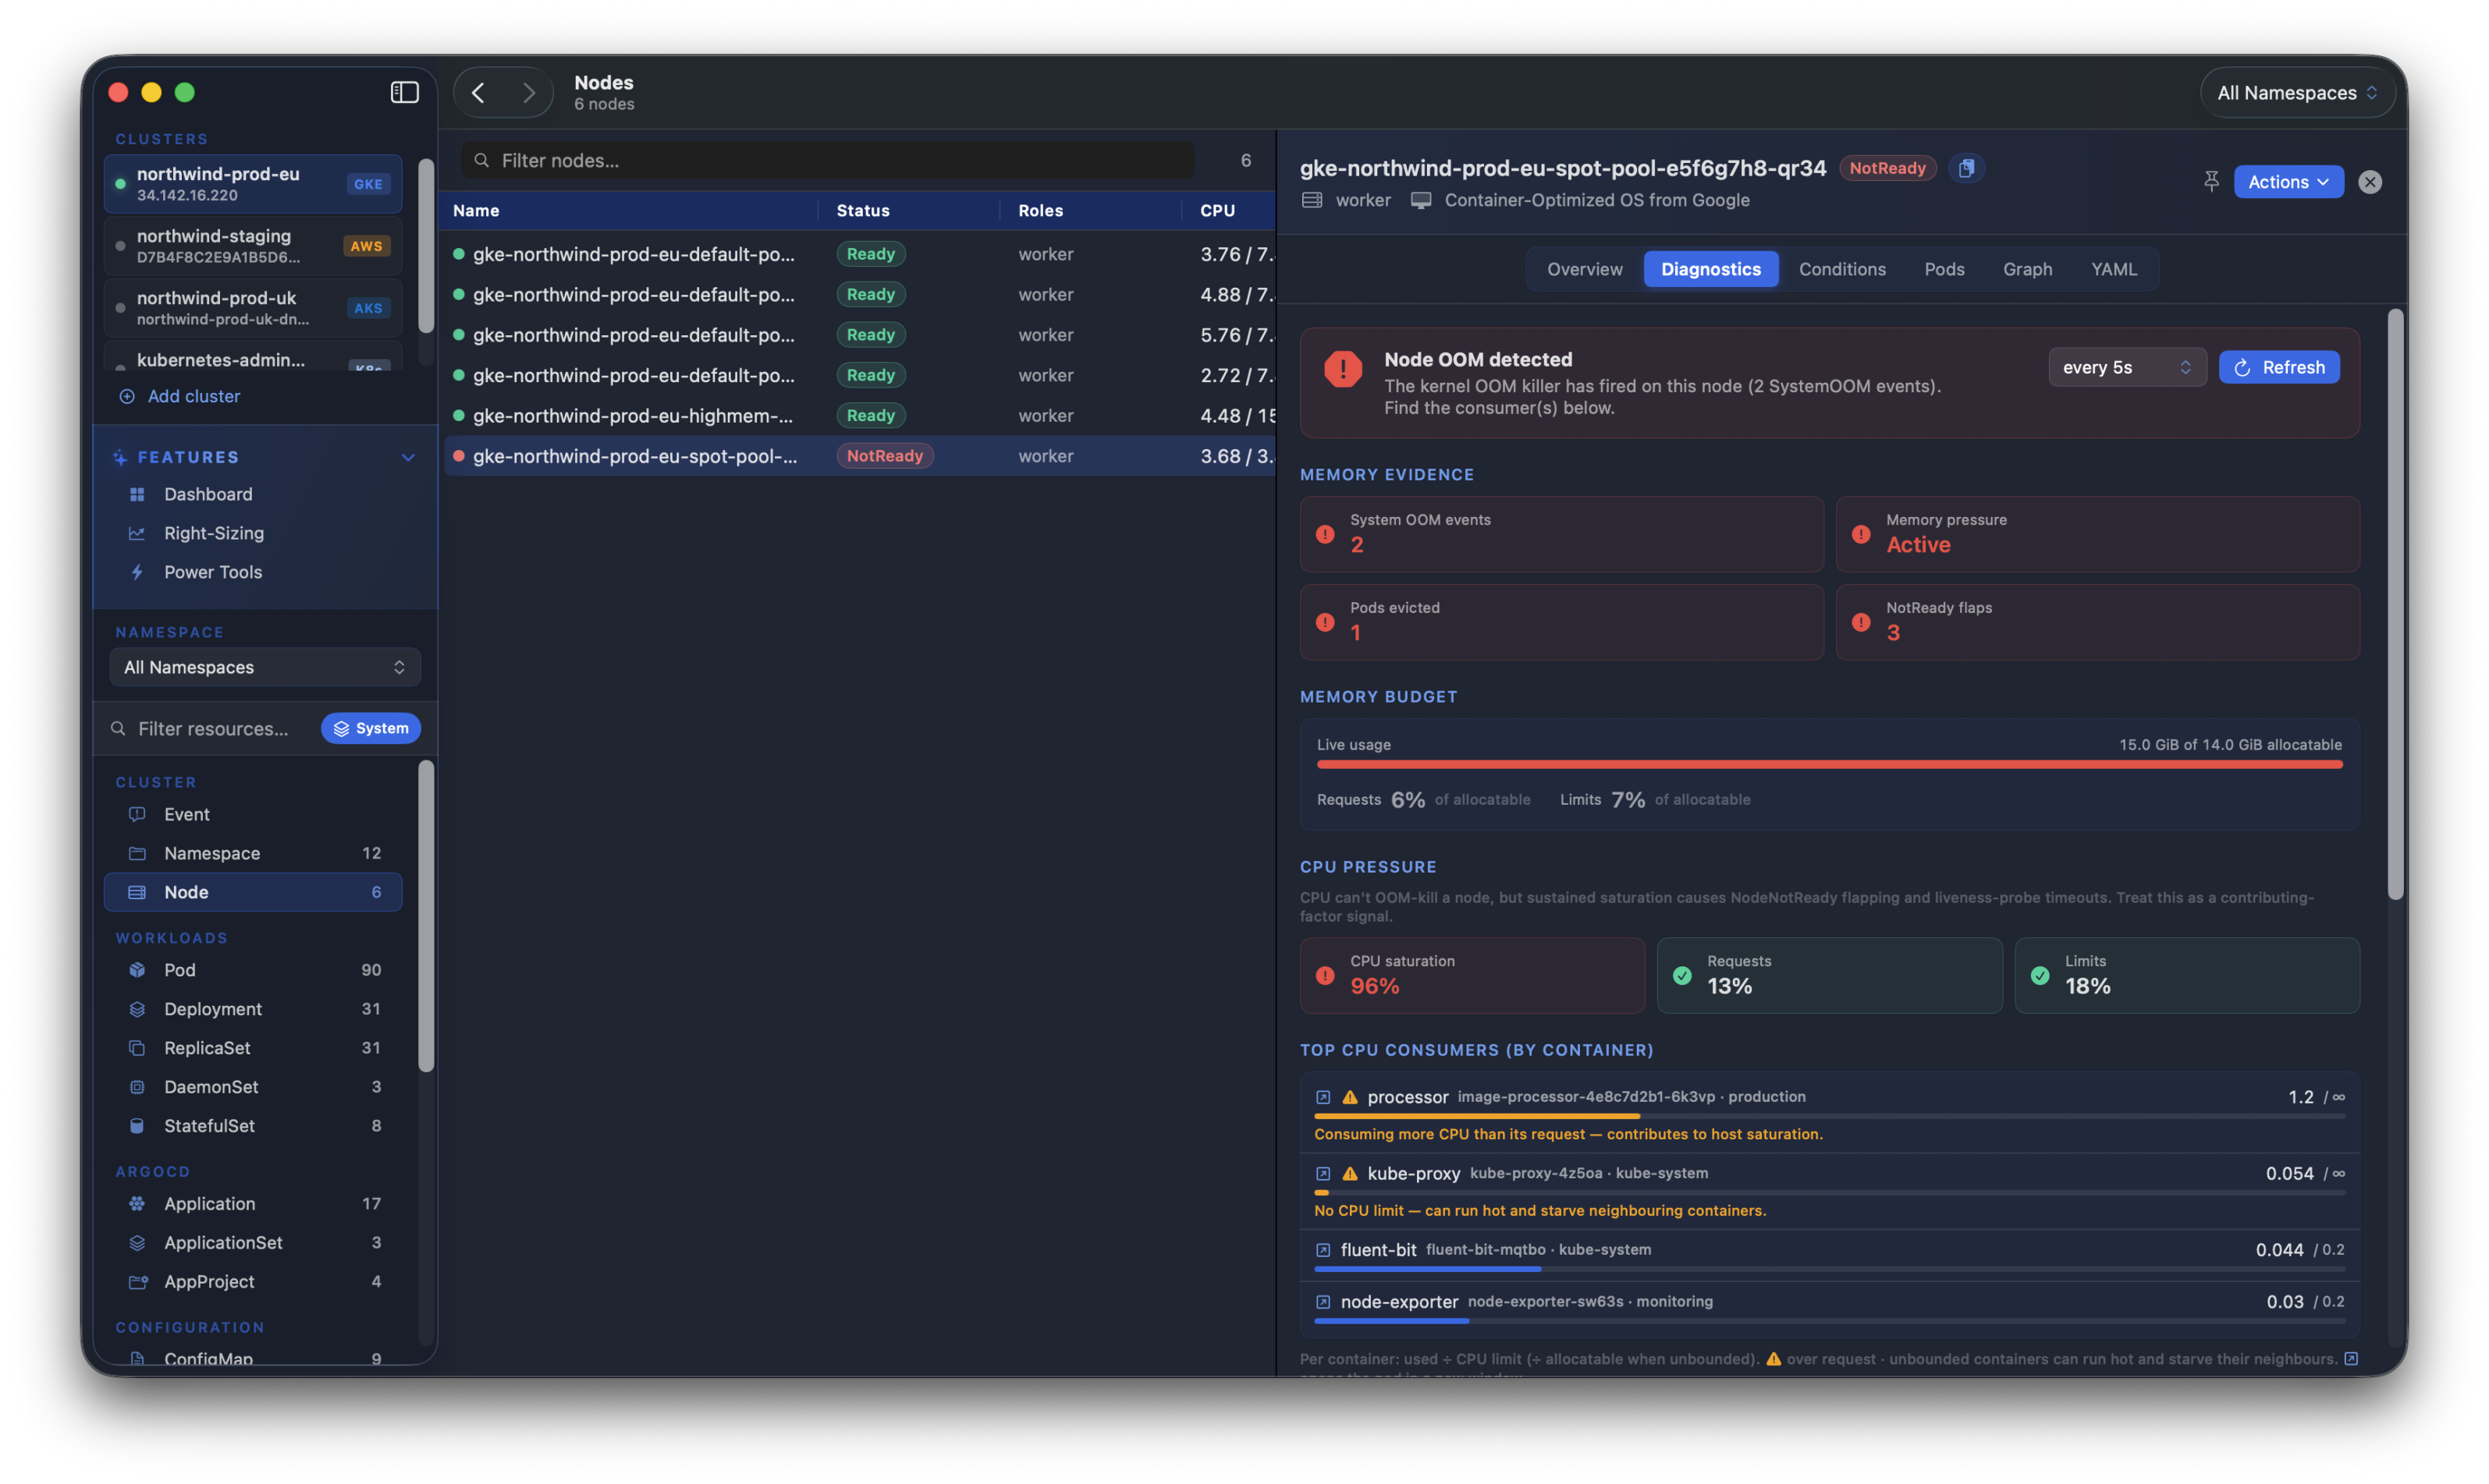
Task: Switch to the Overview tab
Action: tap(1585, 269)
